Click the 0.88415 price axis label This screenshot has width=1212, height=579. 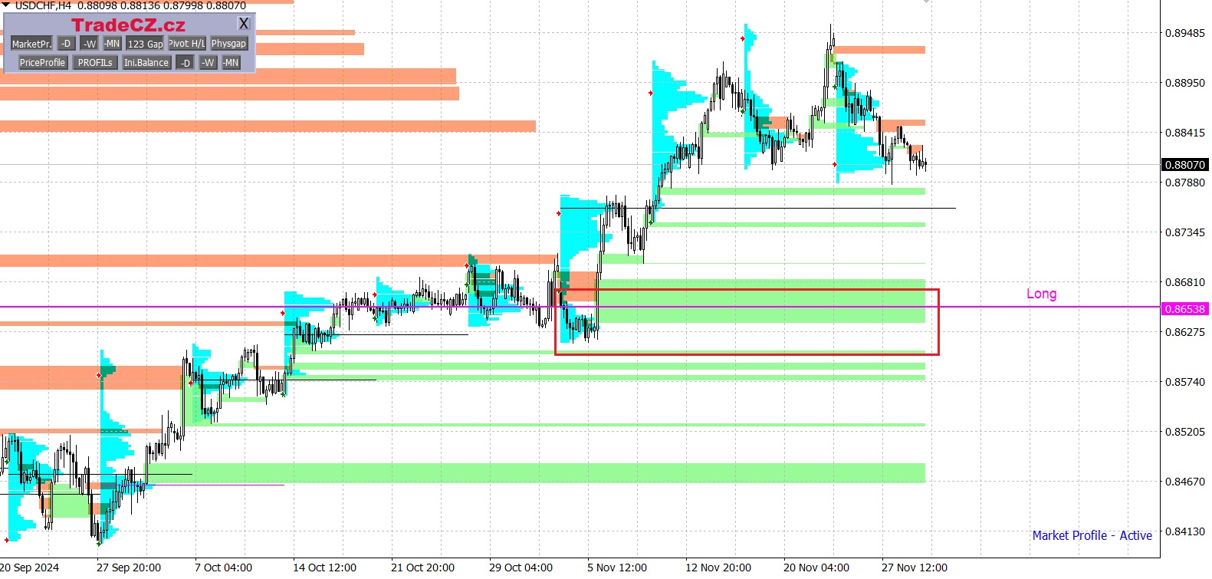click(1184, 133)
